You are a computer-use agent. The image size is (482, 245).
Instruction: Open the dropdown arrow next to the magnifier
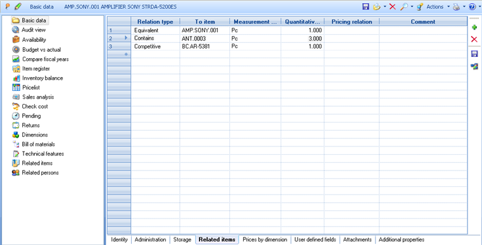[412, 6]
